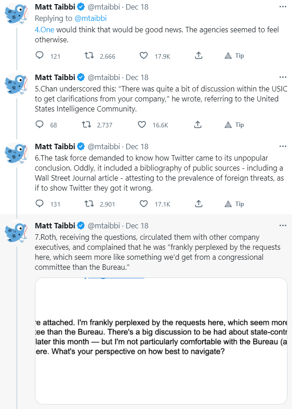Tip on the task force tweet

(x=234, y=204)
